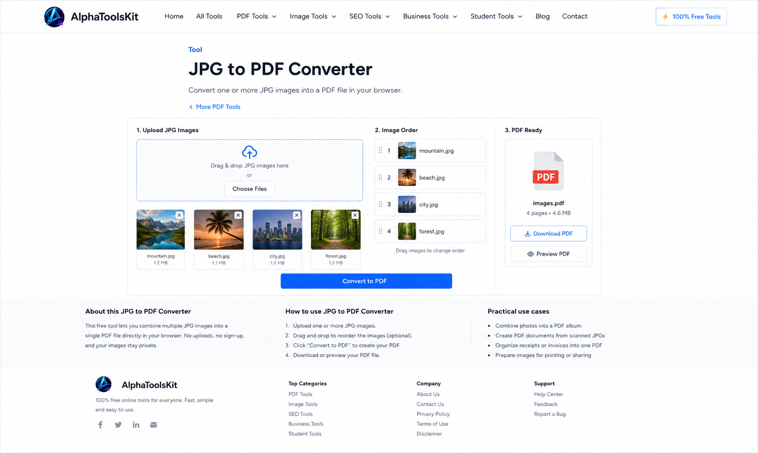Click the email envelope icon in footer

[x=153, y=425]
